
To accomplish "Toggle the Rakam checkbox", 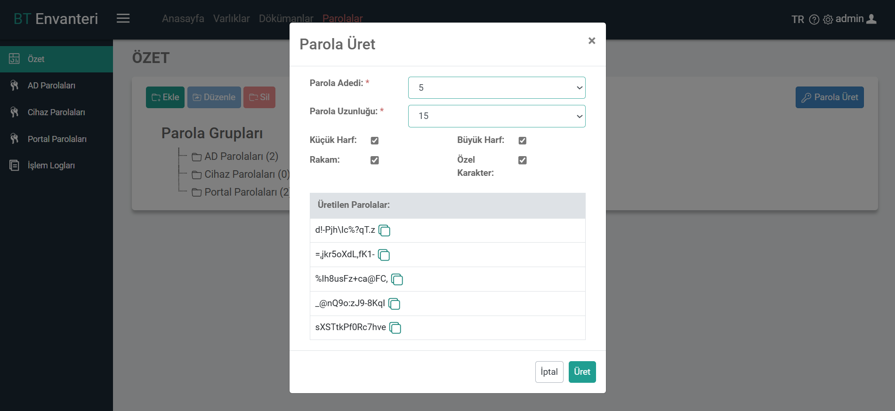I will point(375,160).
